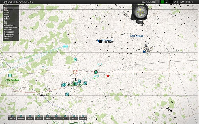This screenshot has height=124, width=199.
Task: Select the M.AA-12 group button
Action: coord(21,117)
